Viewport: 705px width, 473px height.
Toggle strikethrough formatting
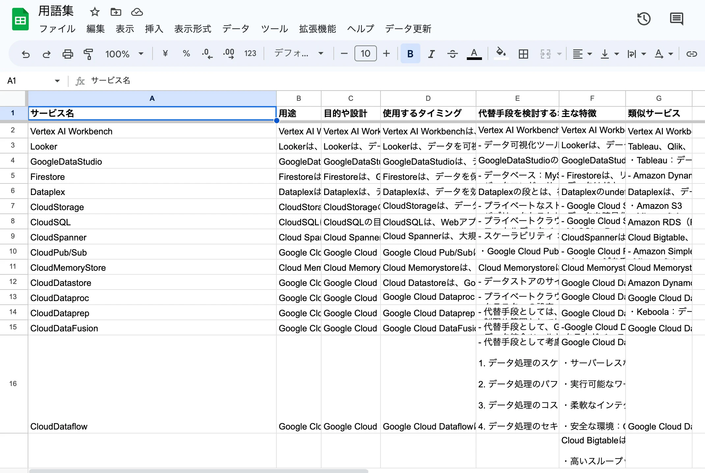(x=453, y=54)
